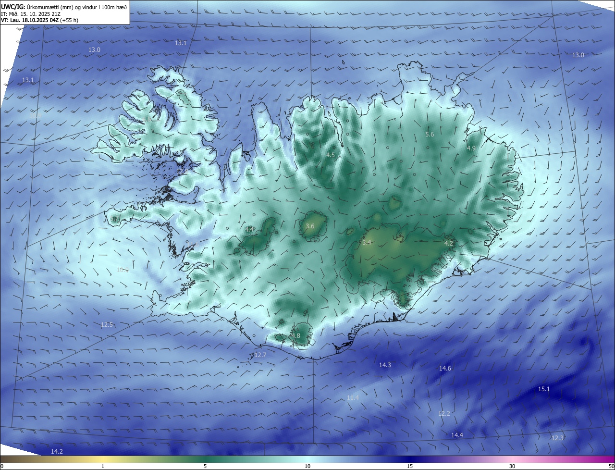The height and width of the screenshot is (470, 615).
Task: Click the 12.2 value label
Action: pos(444,414)
